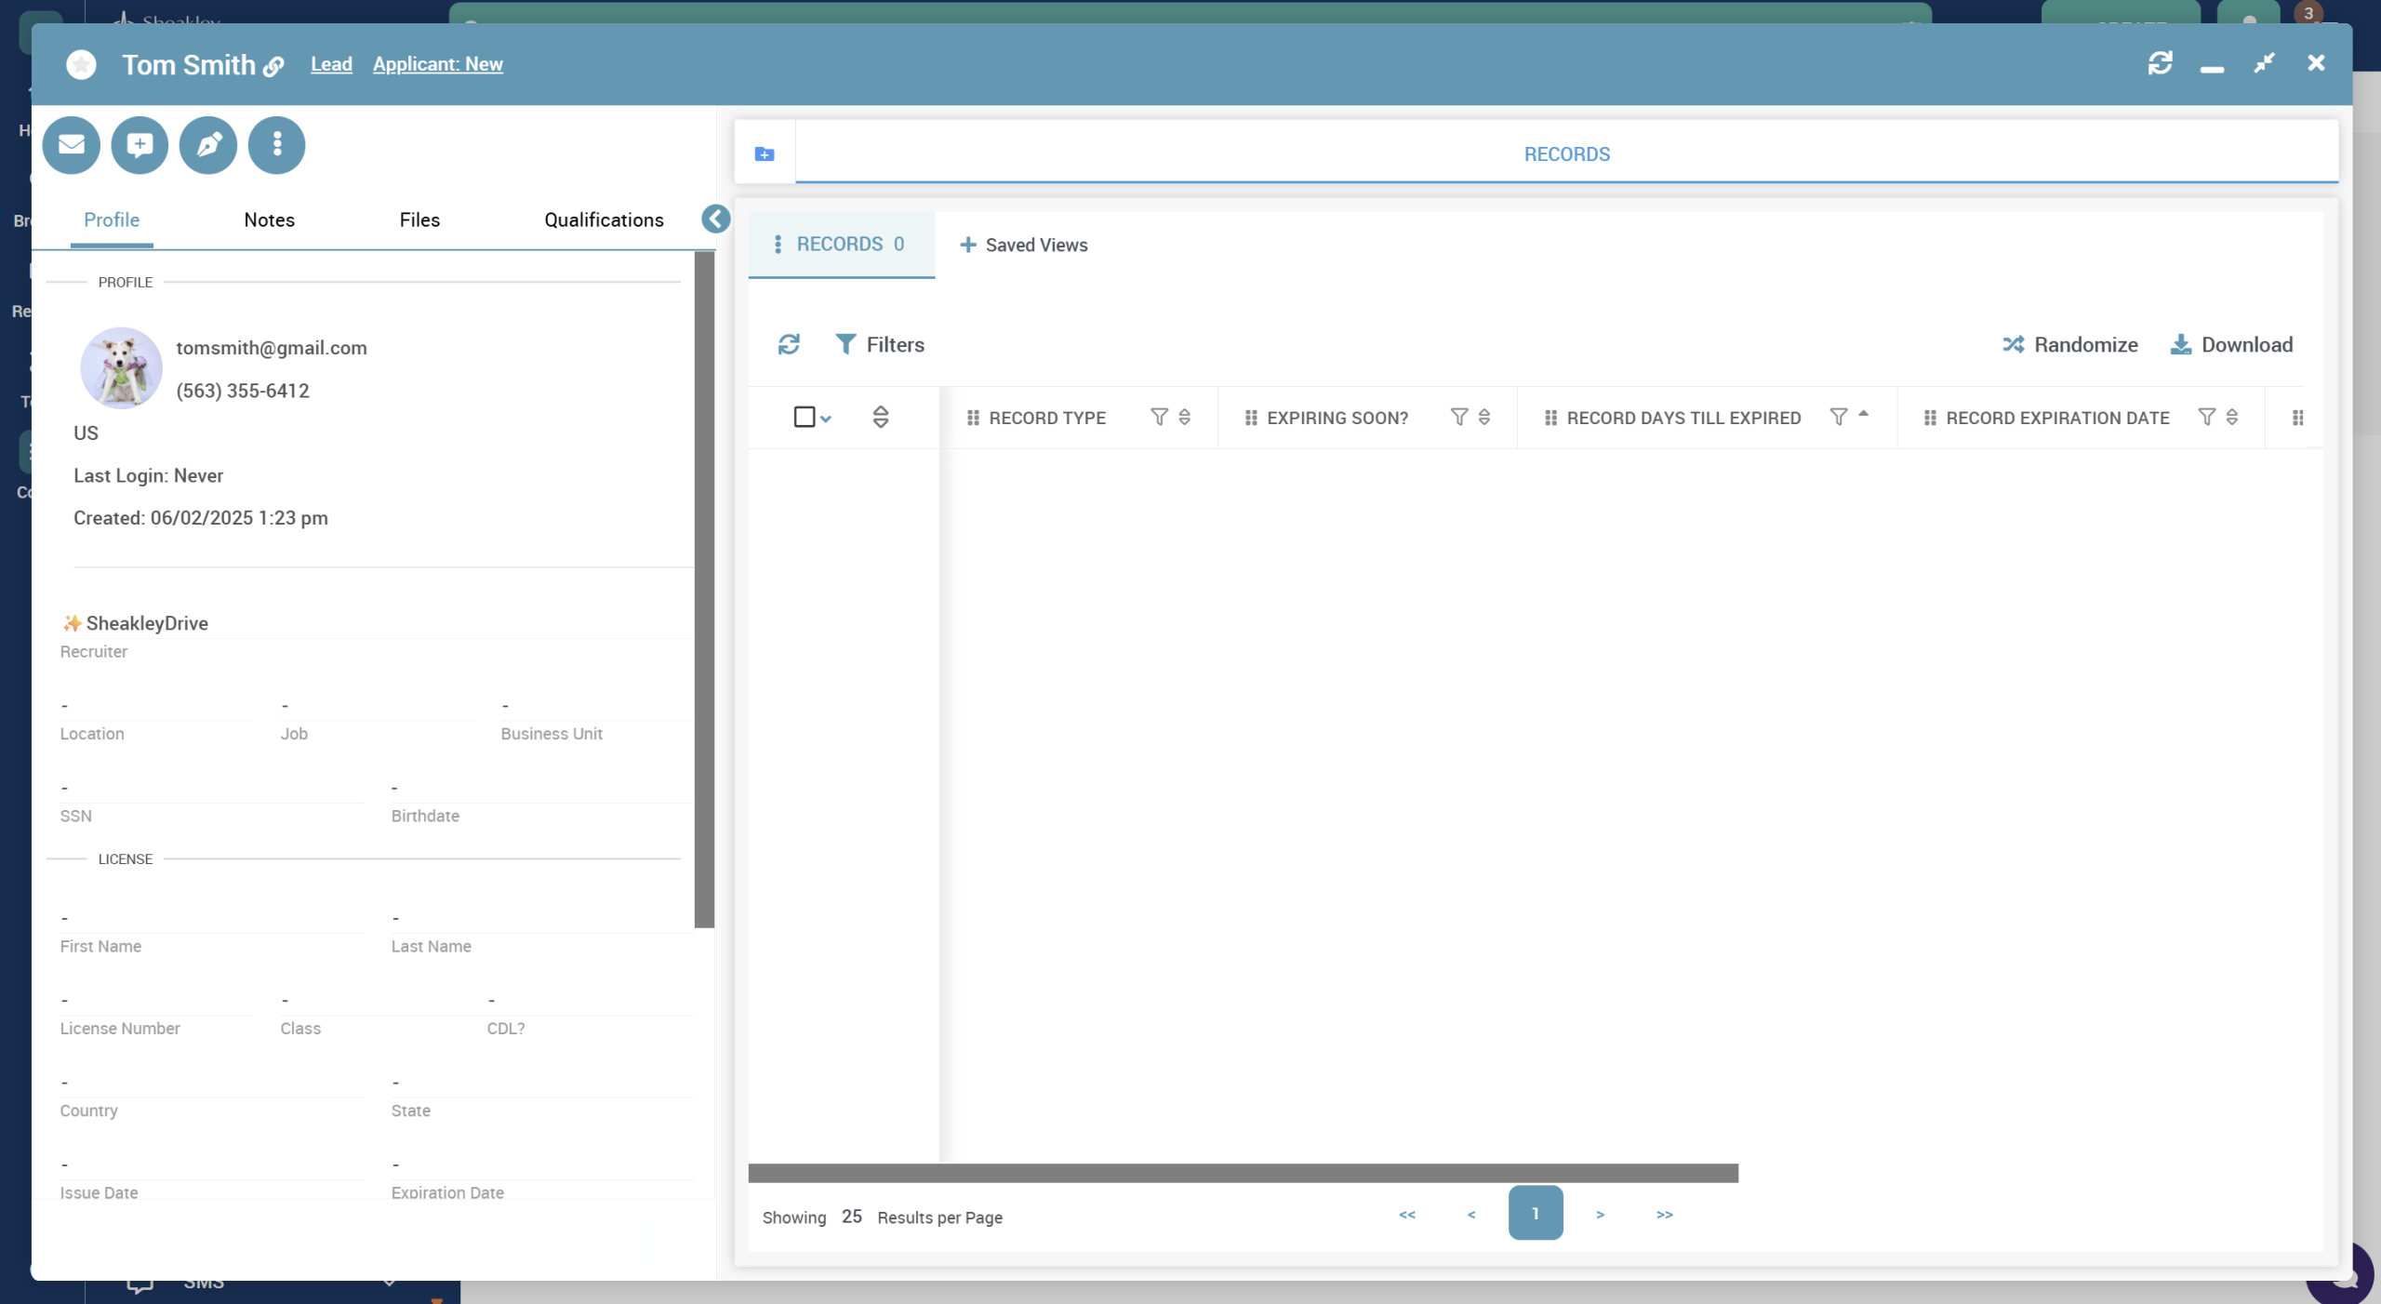The width and height of the screenshot is (2381, 1304).
Task: Click the horizontal scrollbar under the records table
Action: tap(1243, 1174)
